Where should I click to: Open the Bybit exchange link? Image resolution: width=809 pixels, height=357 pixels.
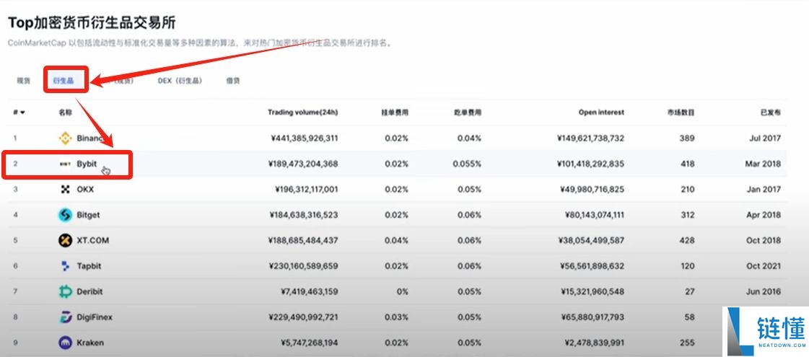[87, 164]
